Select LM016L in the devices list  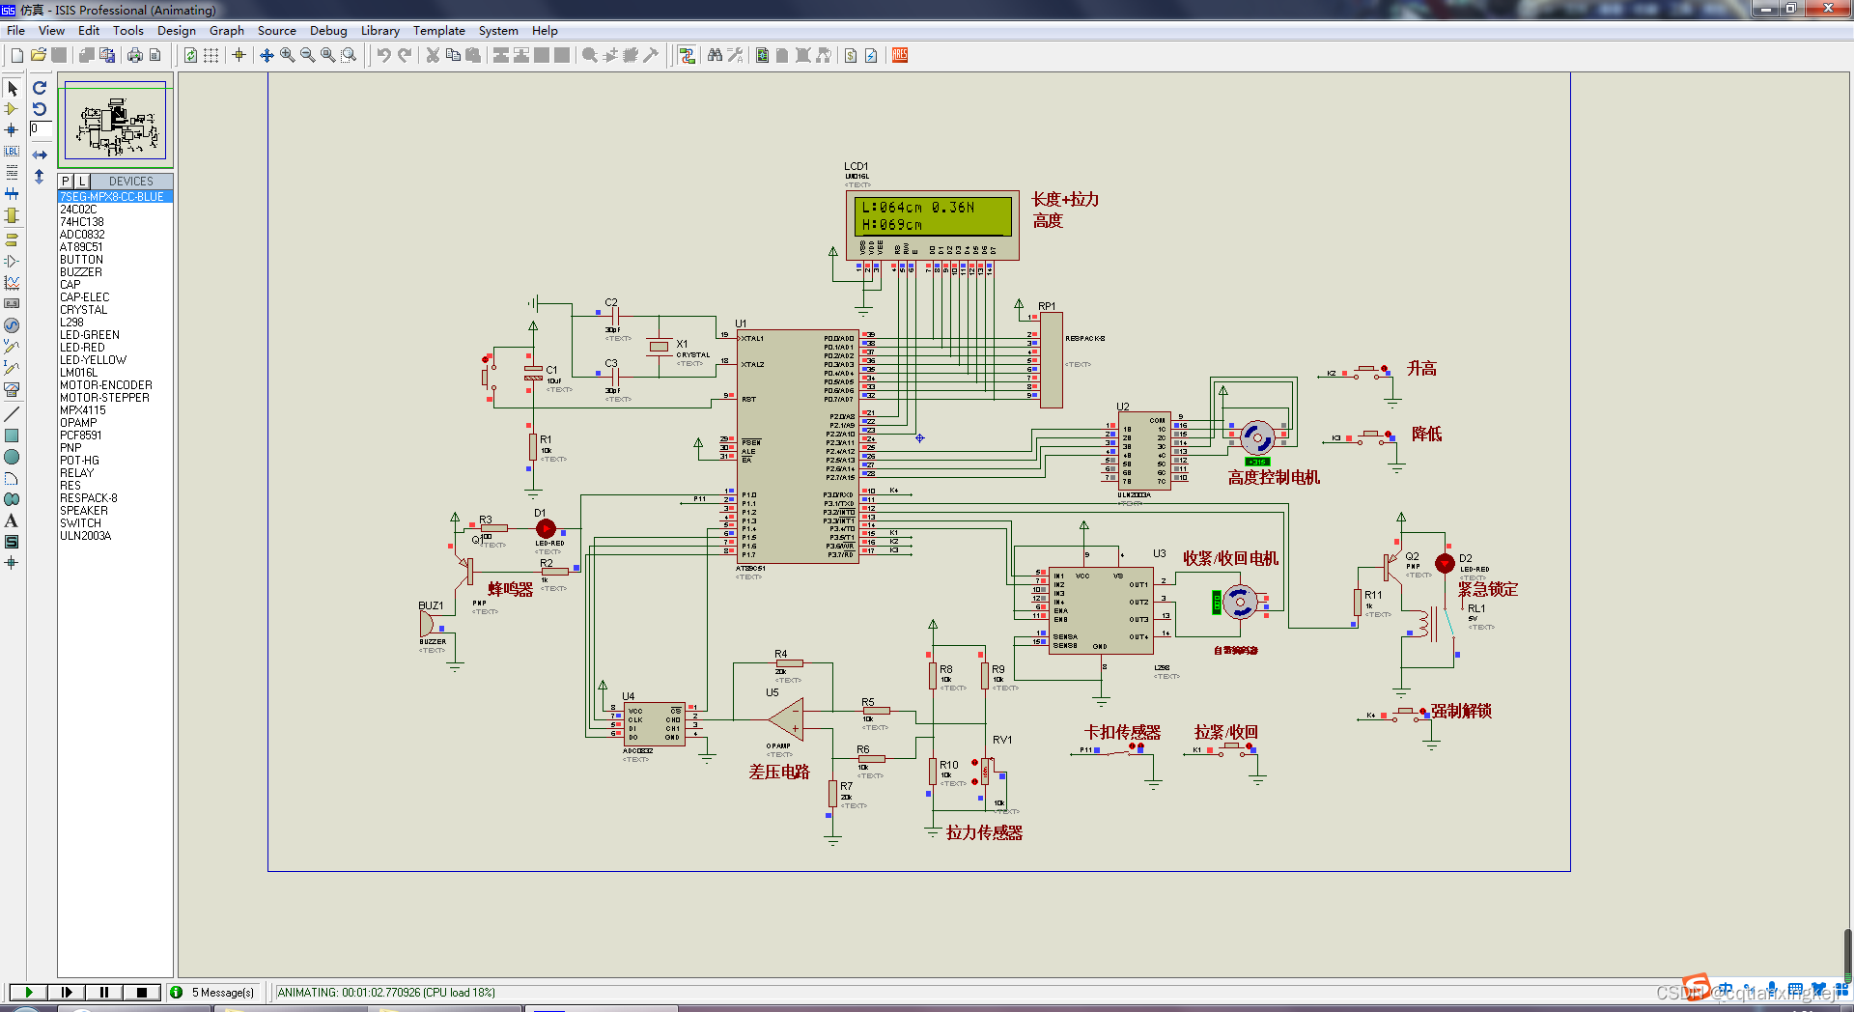(115, 373)
